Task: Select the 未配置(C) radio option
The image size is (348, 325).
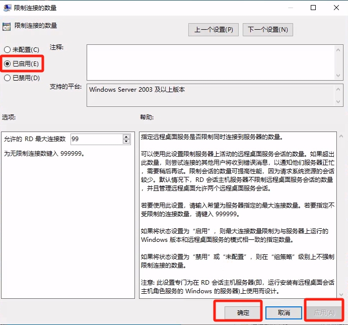Action: click(x=7, y=50)
